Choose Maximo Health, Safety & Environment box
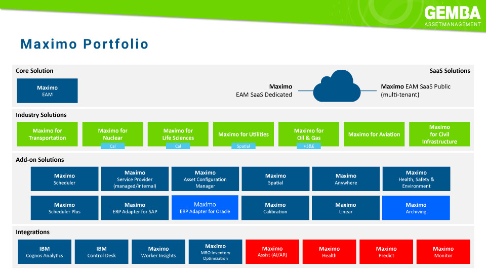Viewport: 486px width, 273px height. (x=416, y=179)
